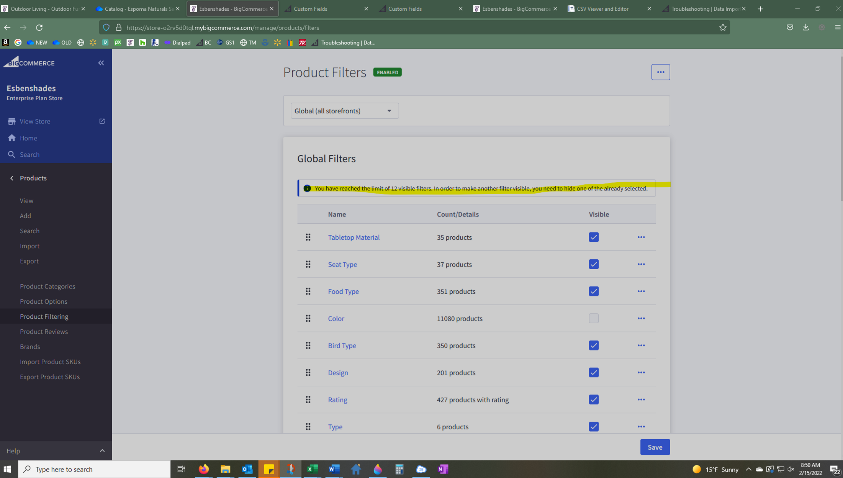This screenshot has height=478, width=843.
Task: Grab the drag handle for Food Type
Action: 308,291
